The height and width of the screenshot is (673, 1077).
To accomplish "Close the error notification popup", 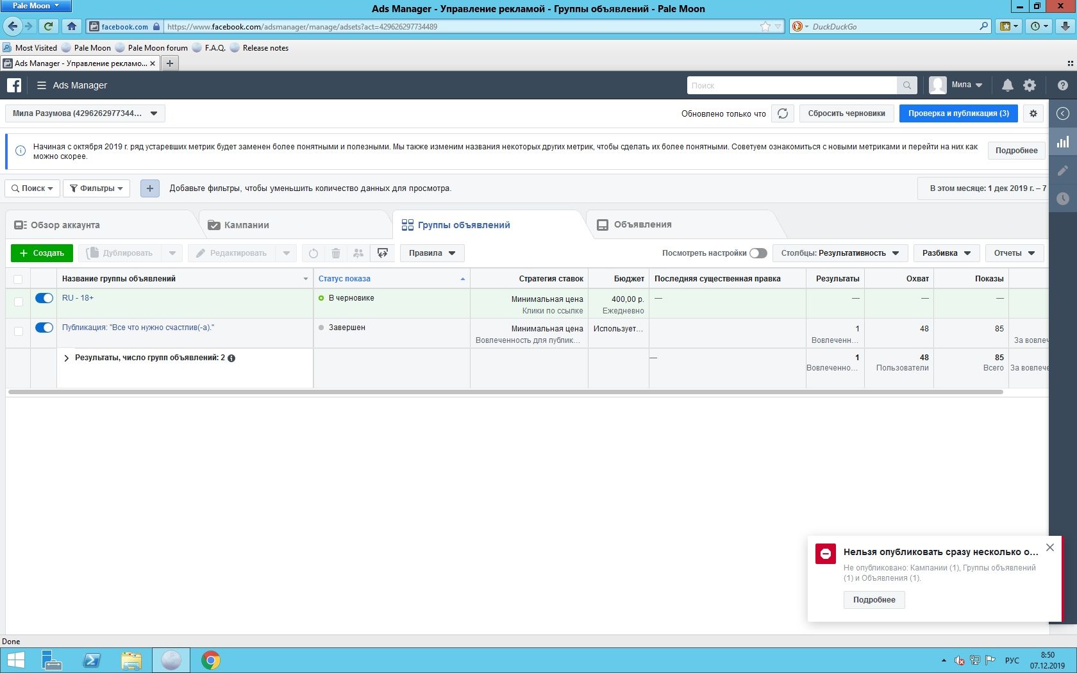I will pyautogui.click(x=1049, y=547).
